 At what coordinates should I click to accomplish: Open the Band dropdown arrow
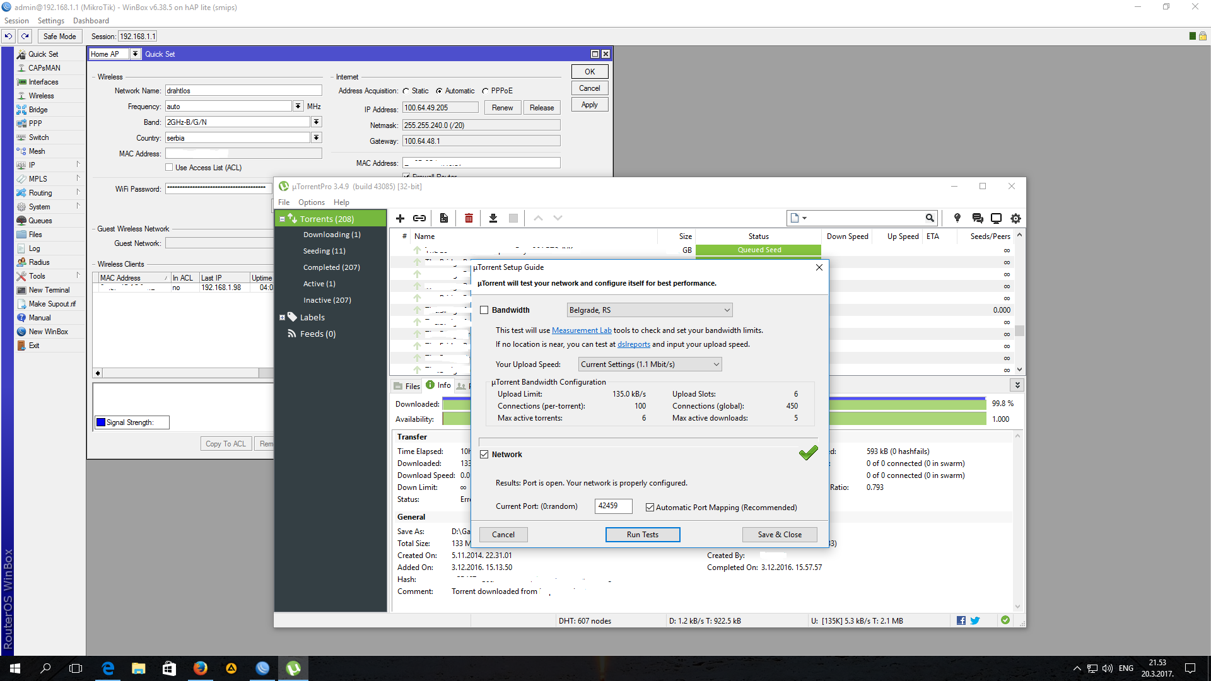click(317, 122)
